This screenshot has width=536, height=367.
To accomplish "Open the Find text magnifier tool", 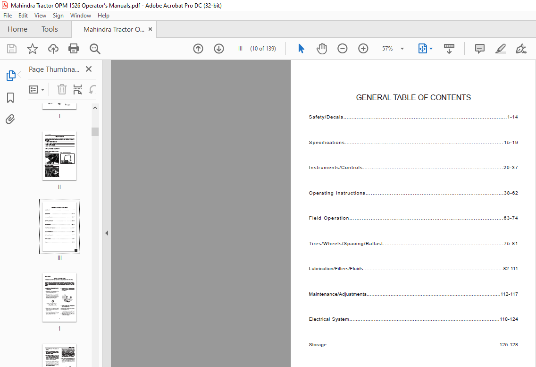I will point(95,49).
